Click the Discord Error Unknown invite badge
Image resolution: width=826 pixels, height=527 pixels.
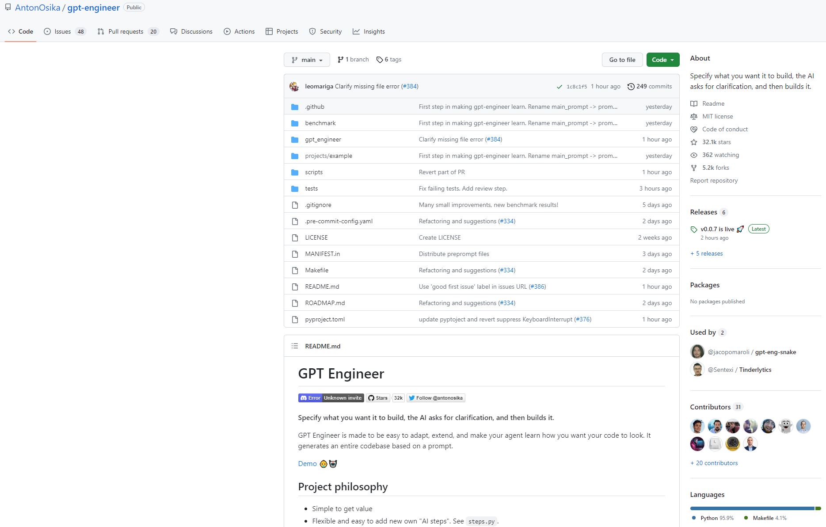pyautogui.click(x=331, y=398)
